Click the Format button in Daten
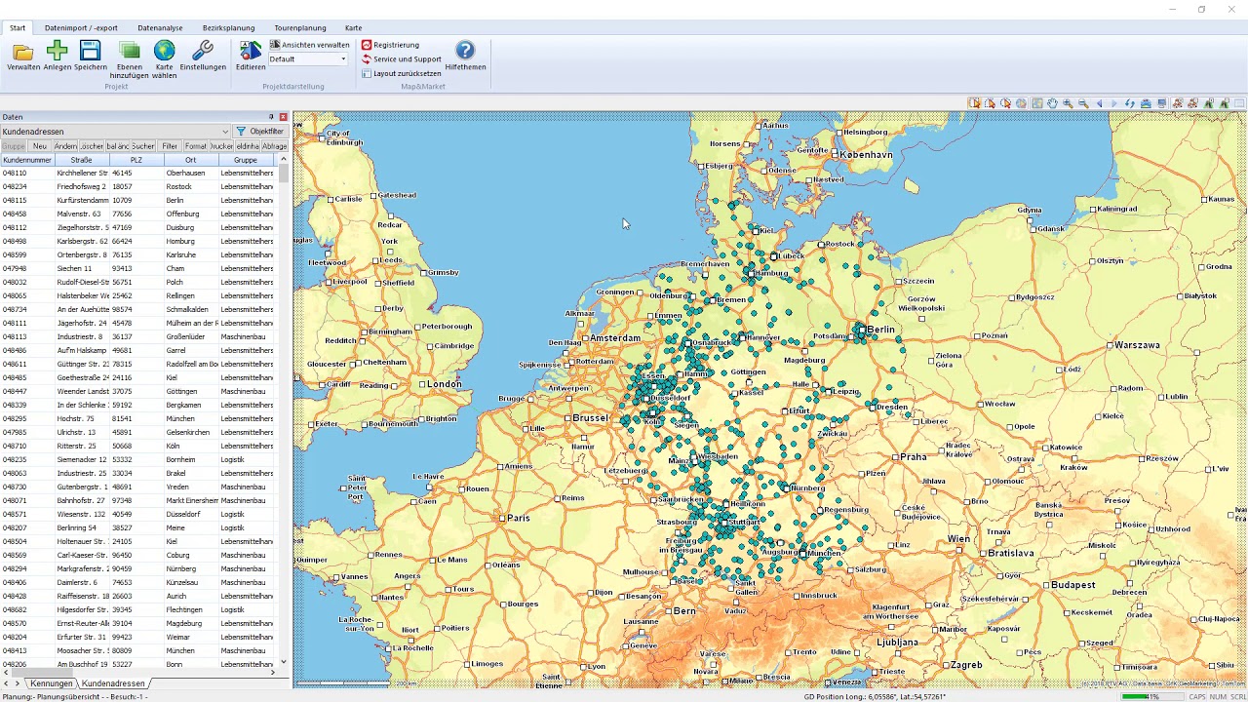Image resolution: width=1248 pixels, height=702 pixels. tap(196, 146)
